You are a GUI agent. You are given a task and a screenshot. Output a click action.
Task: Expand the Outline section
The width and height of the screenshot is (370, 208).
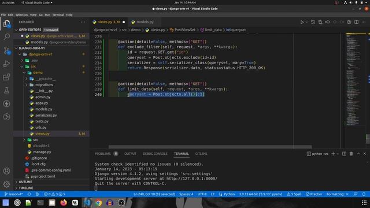52,182
